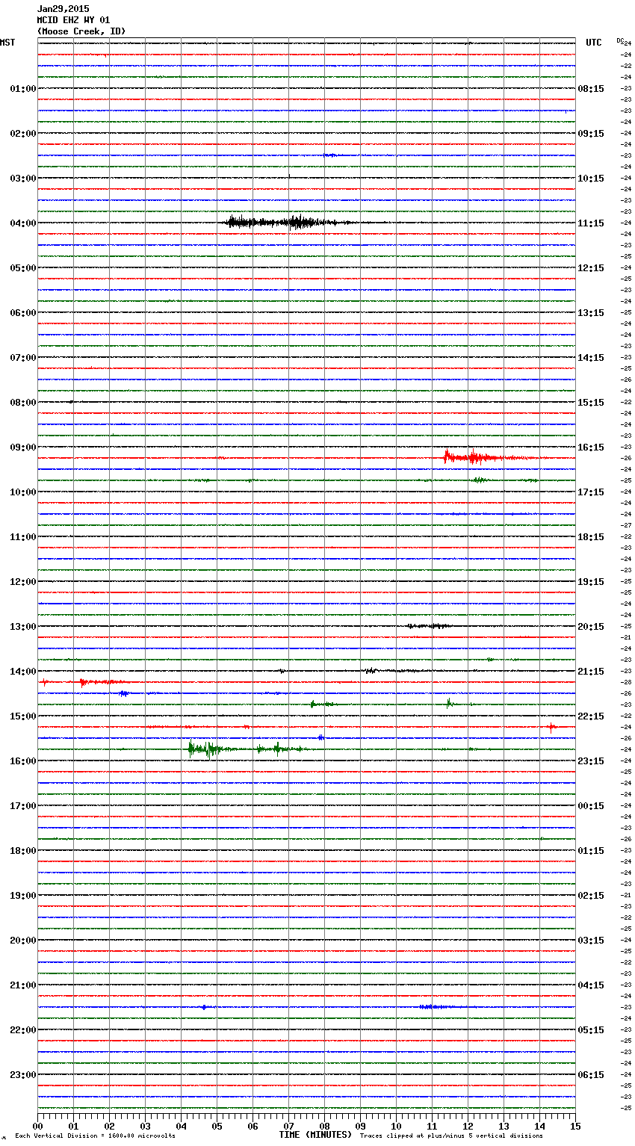635x1146 pixels.
Task: Click the red seismic burst after 09:00
Action: point(478,457)
